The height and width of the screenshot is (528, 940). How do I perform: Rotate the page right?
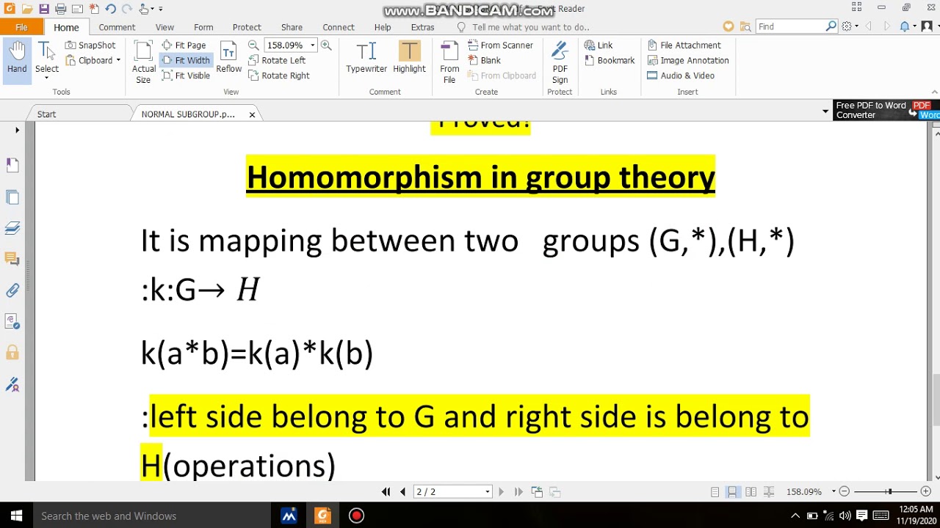tap(279, 76)
